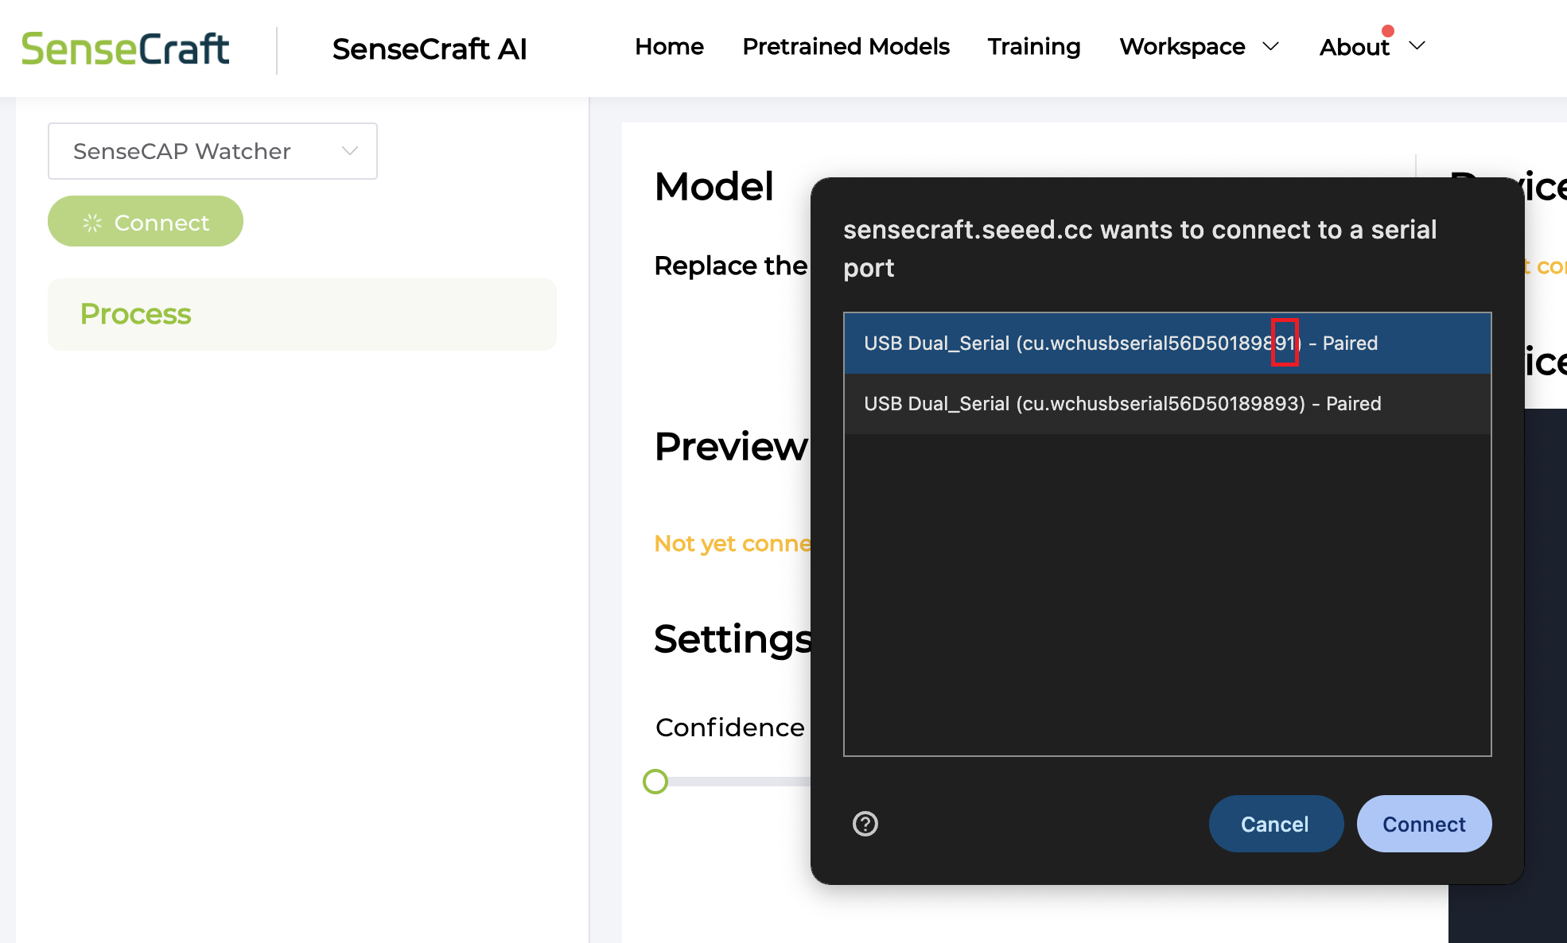1567x943 pixels.
Task: Confirm with the dialog Connect button
Action: pyautogui.click(x=1424, y=824)
